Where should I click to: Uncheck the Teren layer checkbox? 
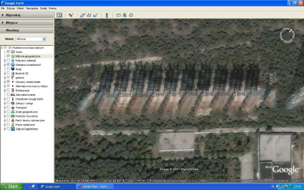point(8,52)
